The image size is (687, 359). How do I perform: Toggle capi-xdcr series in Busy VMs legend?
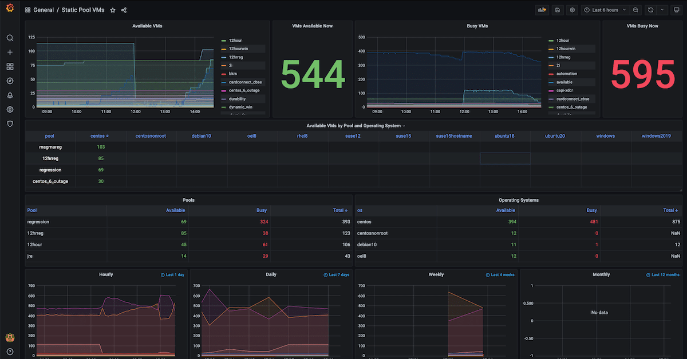pos(565,90)
